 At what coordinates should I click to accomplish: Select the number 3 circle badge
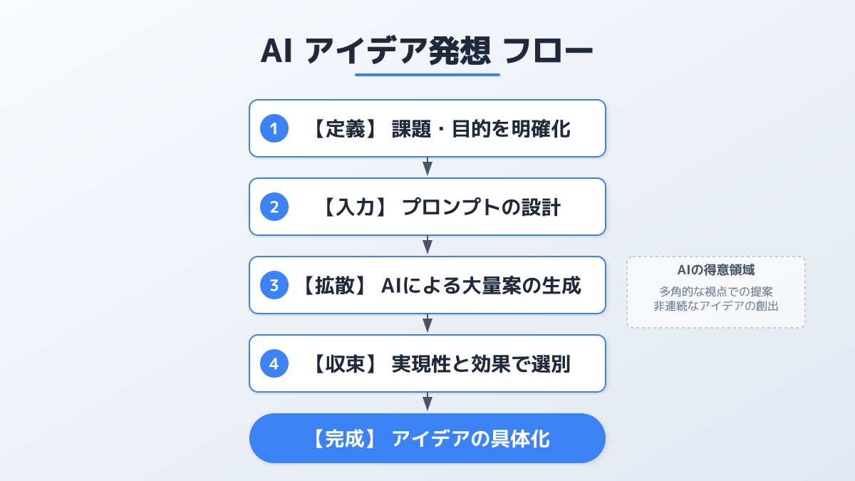274,286
